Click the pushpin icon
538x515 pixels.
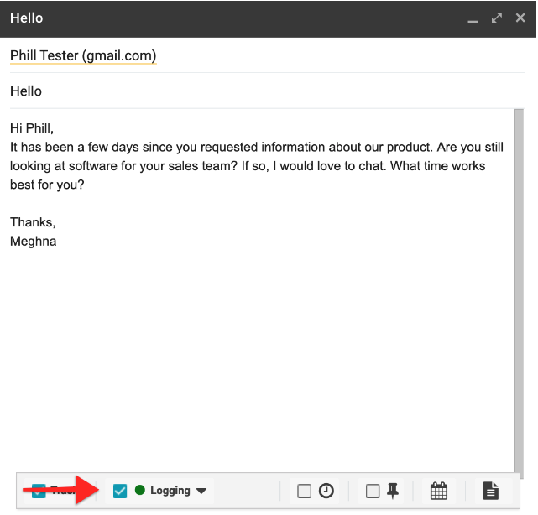click(393, 491)
